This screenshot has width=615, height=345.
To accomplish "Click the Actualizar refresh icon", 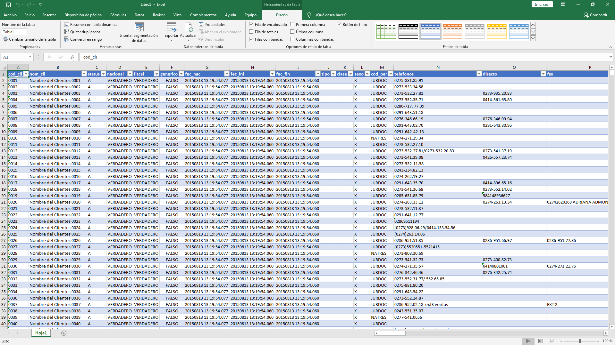I will (188, 28).
